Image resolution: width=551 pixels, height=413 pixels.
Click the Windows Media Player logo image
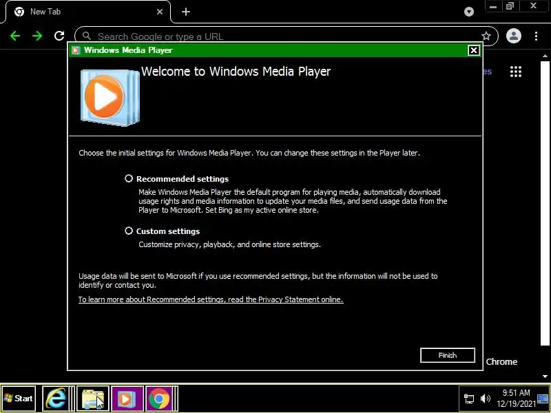tap(110, 97)
